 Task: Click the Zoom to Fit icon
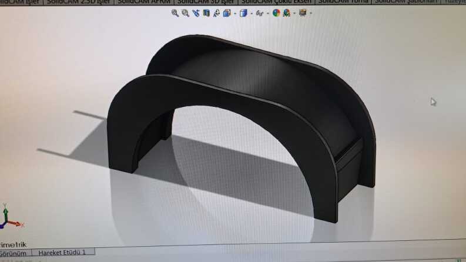(x=175, y=13)
